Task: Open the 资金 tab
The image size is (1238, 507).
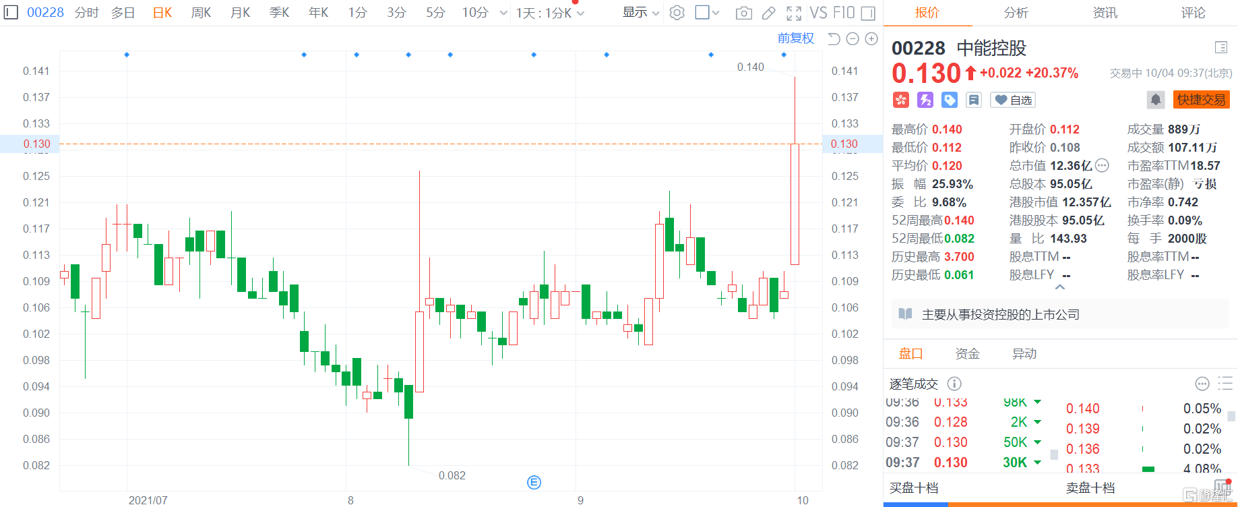Action: (967, 353)
